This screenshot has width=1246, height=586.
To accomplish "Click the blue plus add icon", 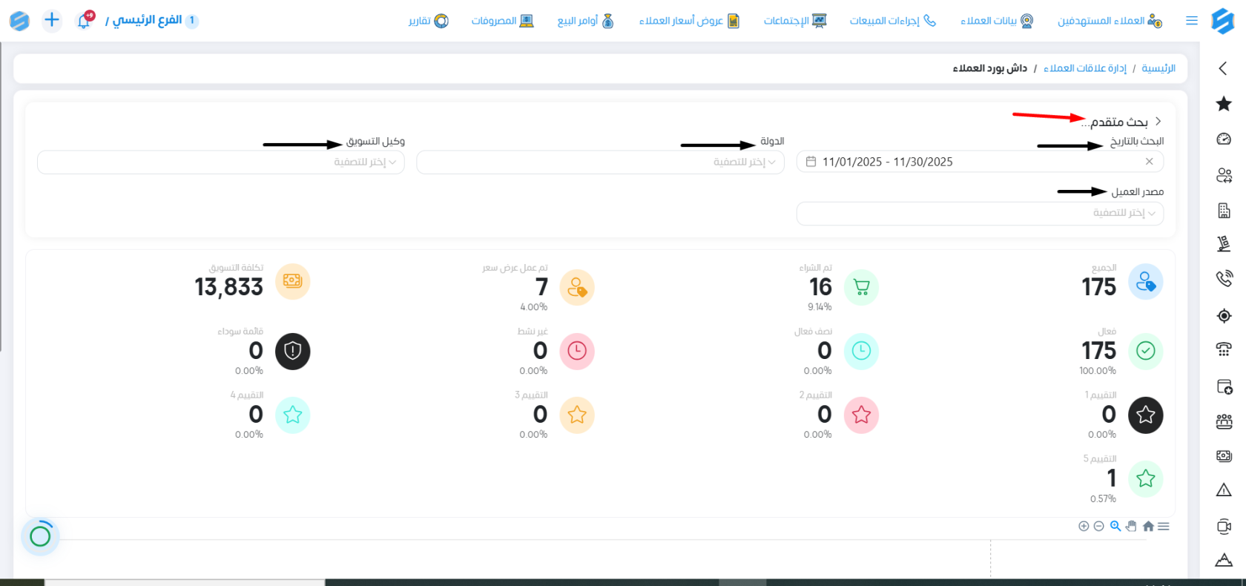I will 52,20.
